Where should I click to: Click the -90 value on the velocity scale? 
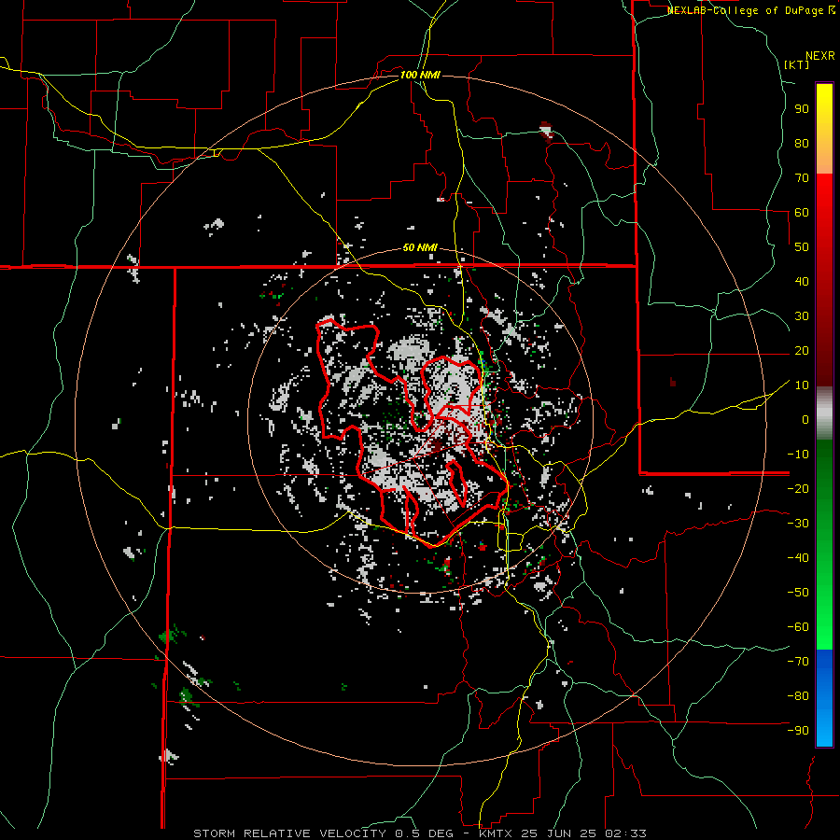(x=798, y=731)
